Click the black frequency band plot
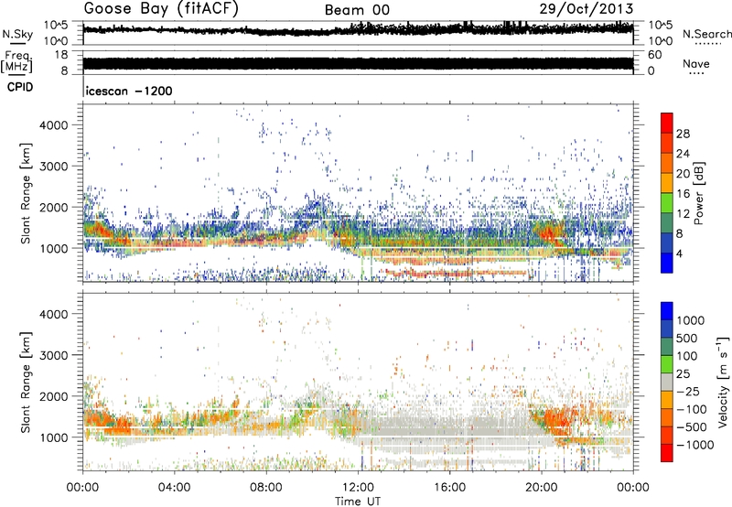Screen dimensions: 732x507 click(358, 64)
